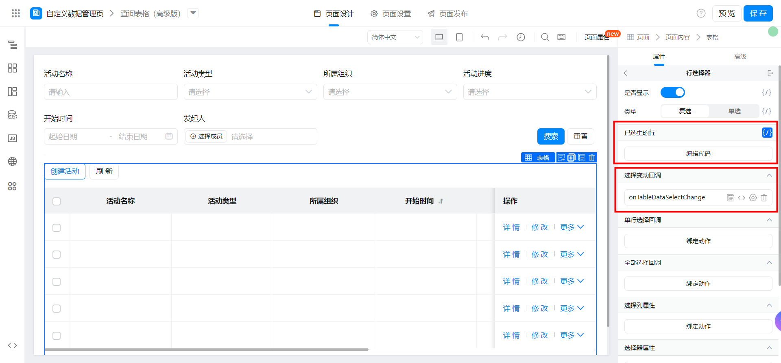
Task: Open the app grid menu icon
Action: (16, 13)
